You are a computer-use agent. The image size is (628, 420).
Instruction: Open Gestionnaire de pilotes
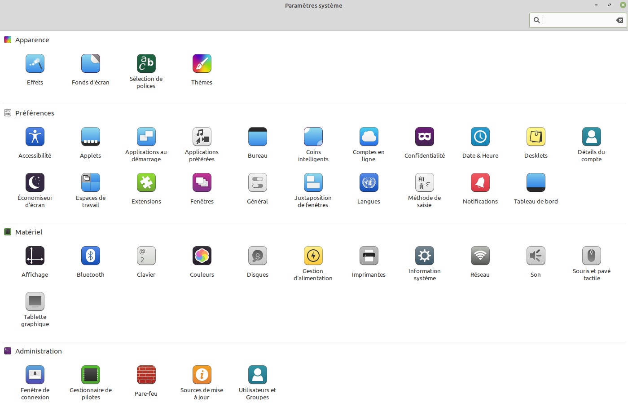(x=91, y=375)
